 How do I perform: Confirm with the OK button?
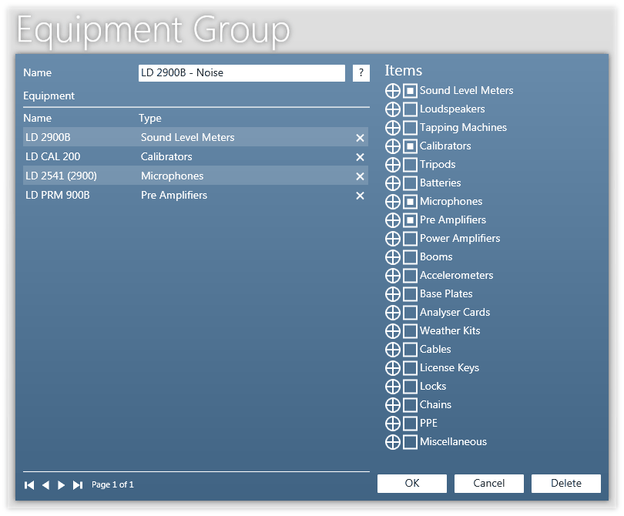pyautogui.click(x=412, y=484)
